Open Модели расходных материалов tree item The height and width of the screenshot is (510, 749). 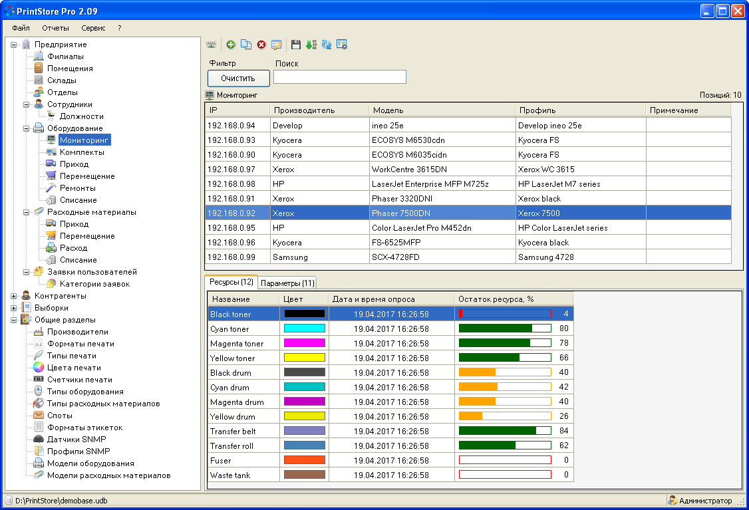click(x=109, y=475)
